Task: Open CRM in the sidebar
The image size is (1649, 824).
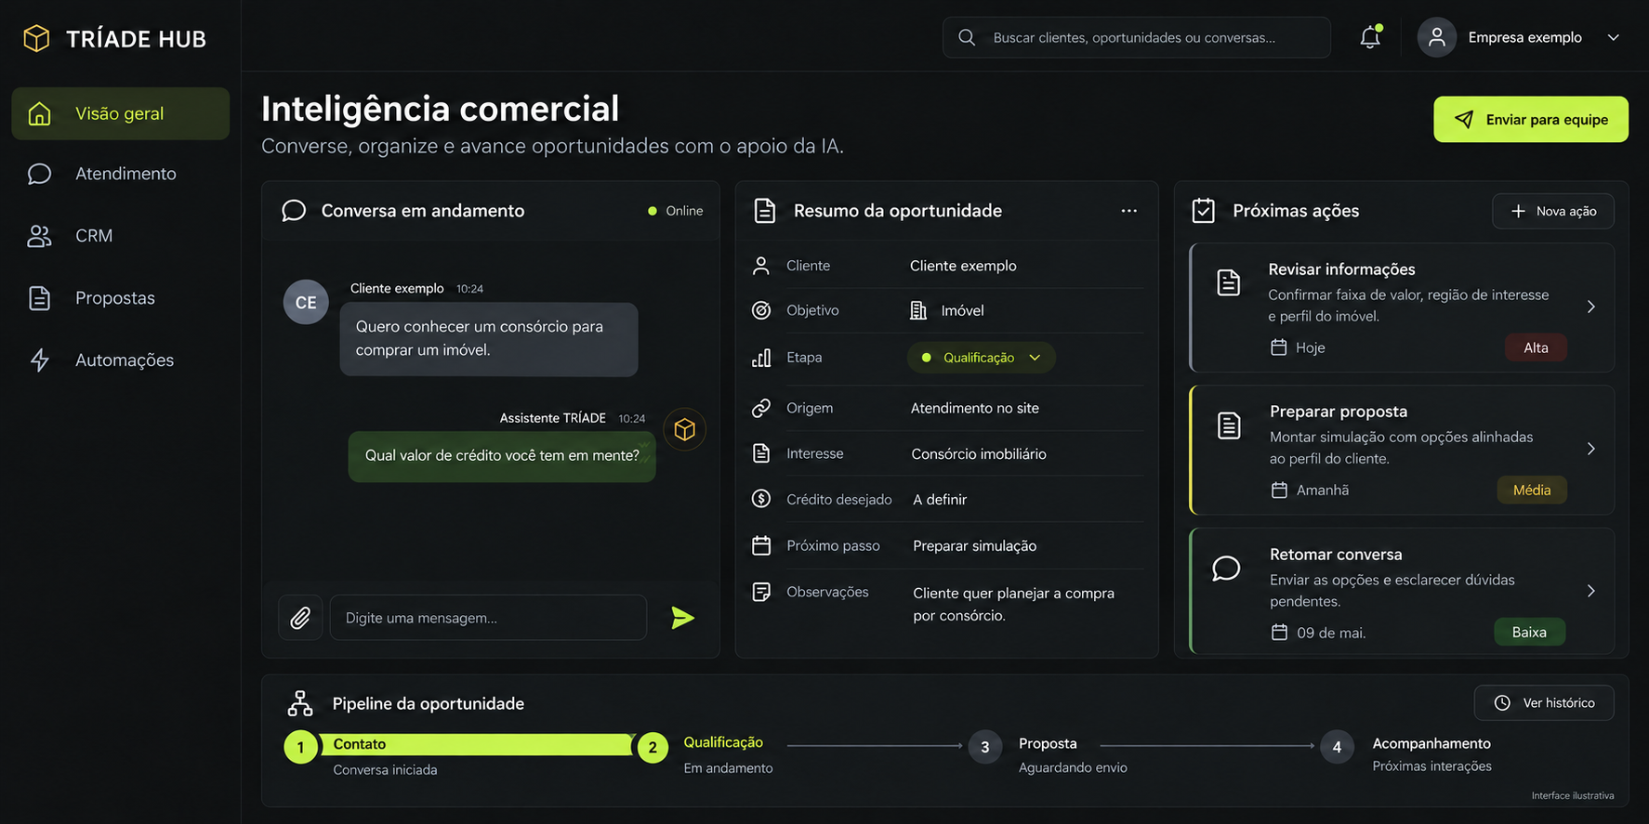Action: (x=121, y=236)
